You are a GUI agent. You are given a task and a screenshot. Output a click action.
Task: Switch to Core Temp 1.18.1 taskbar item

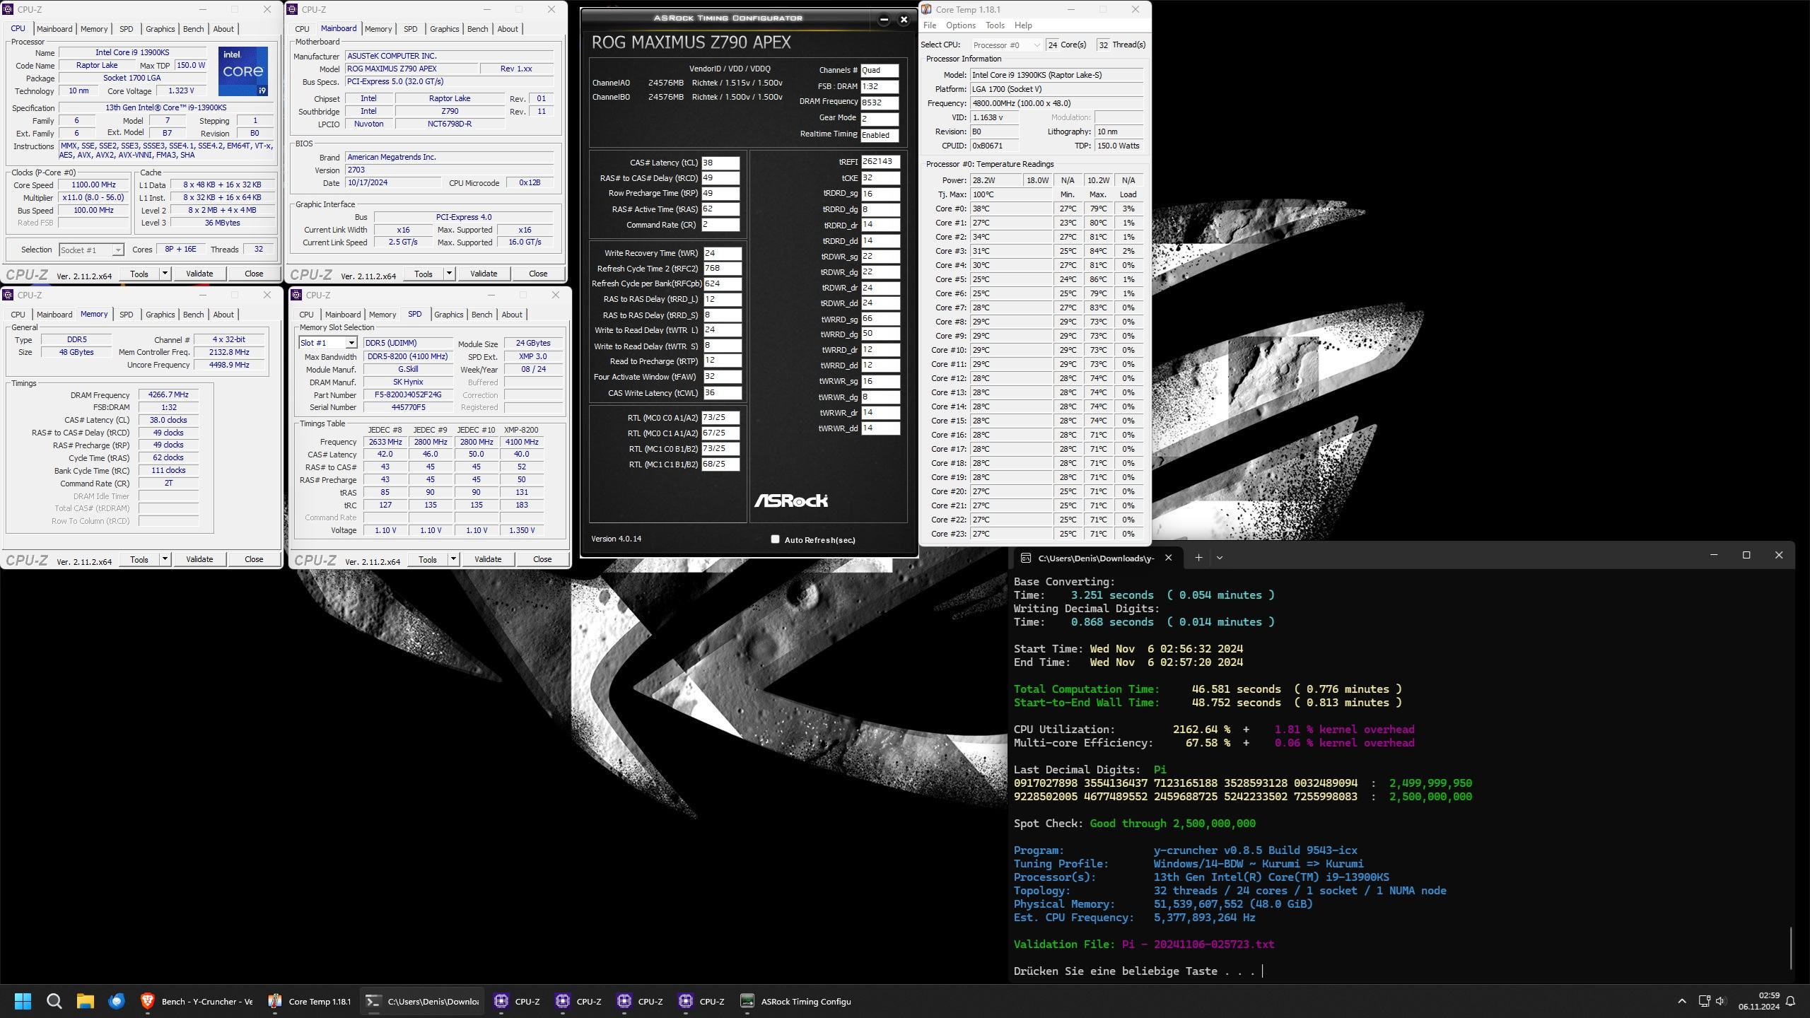click(x=310, y=1001)
